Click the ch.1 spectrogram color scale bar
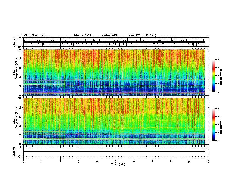 [214, 76]
